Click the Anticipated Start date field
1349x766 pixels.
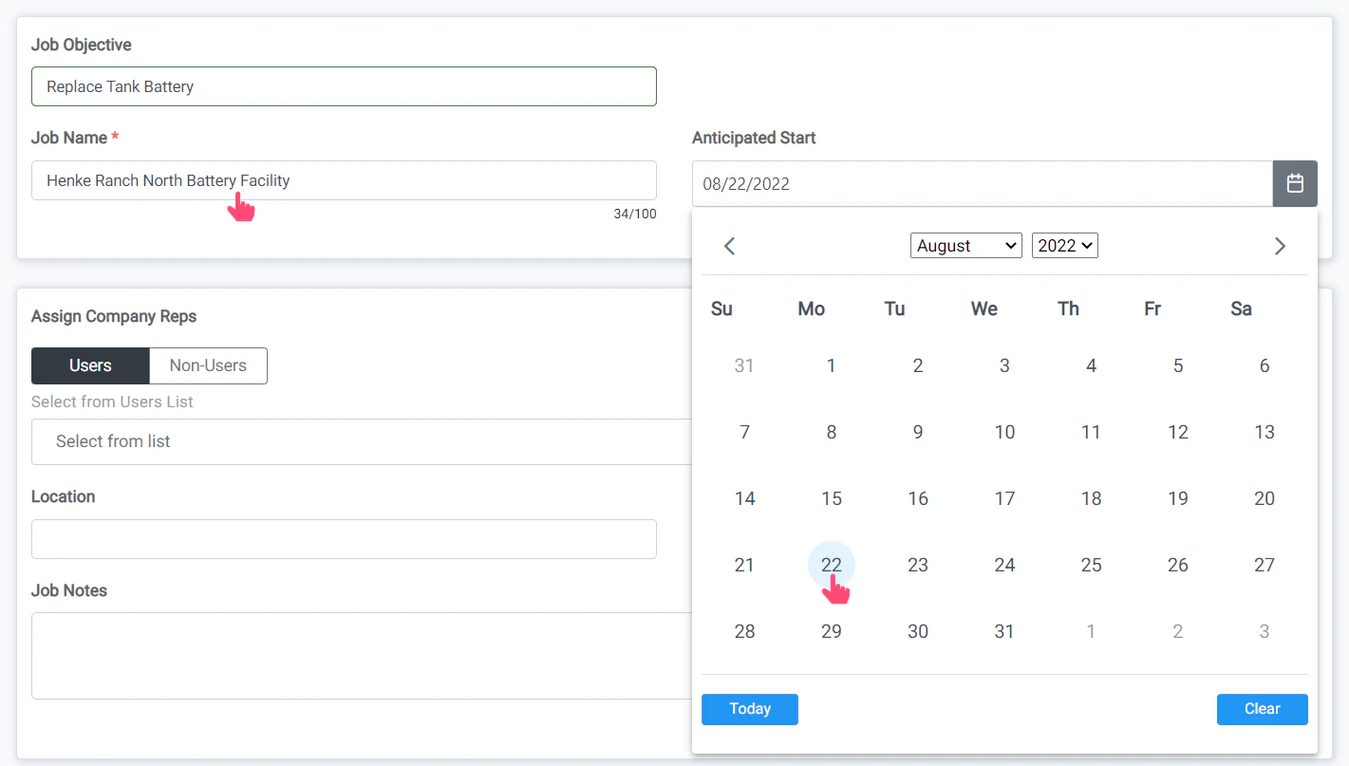[982, 183]
